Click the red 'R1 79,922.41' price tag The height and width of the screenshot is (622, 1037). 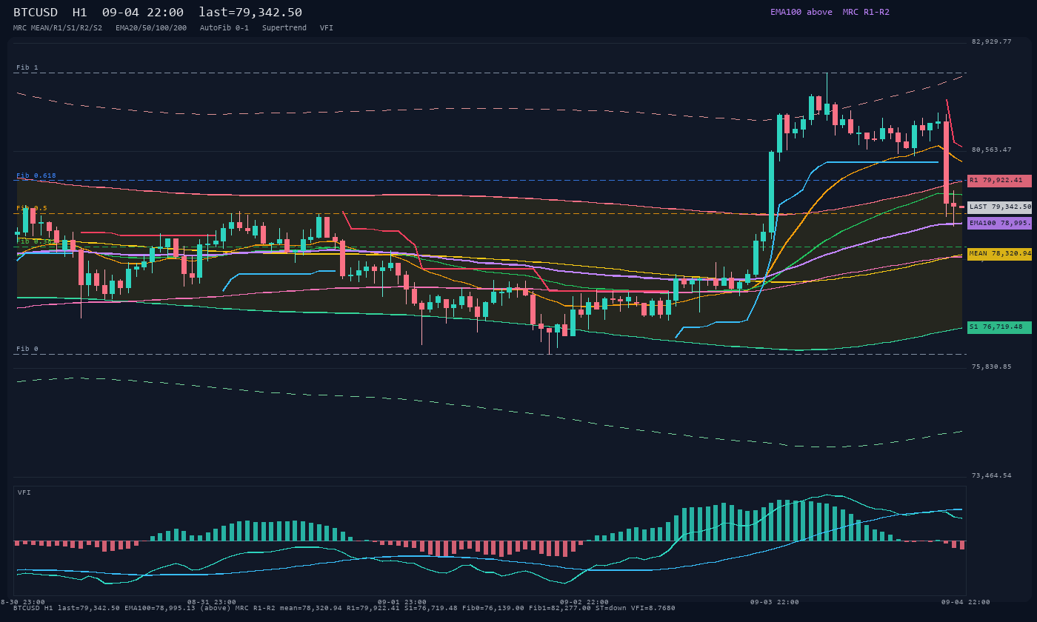999,181
